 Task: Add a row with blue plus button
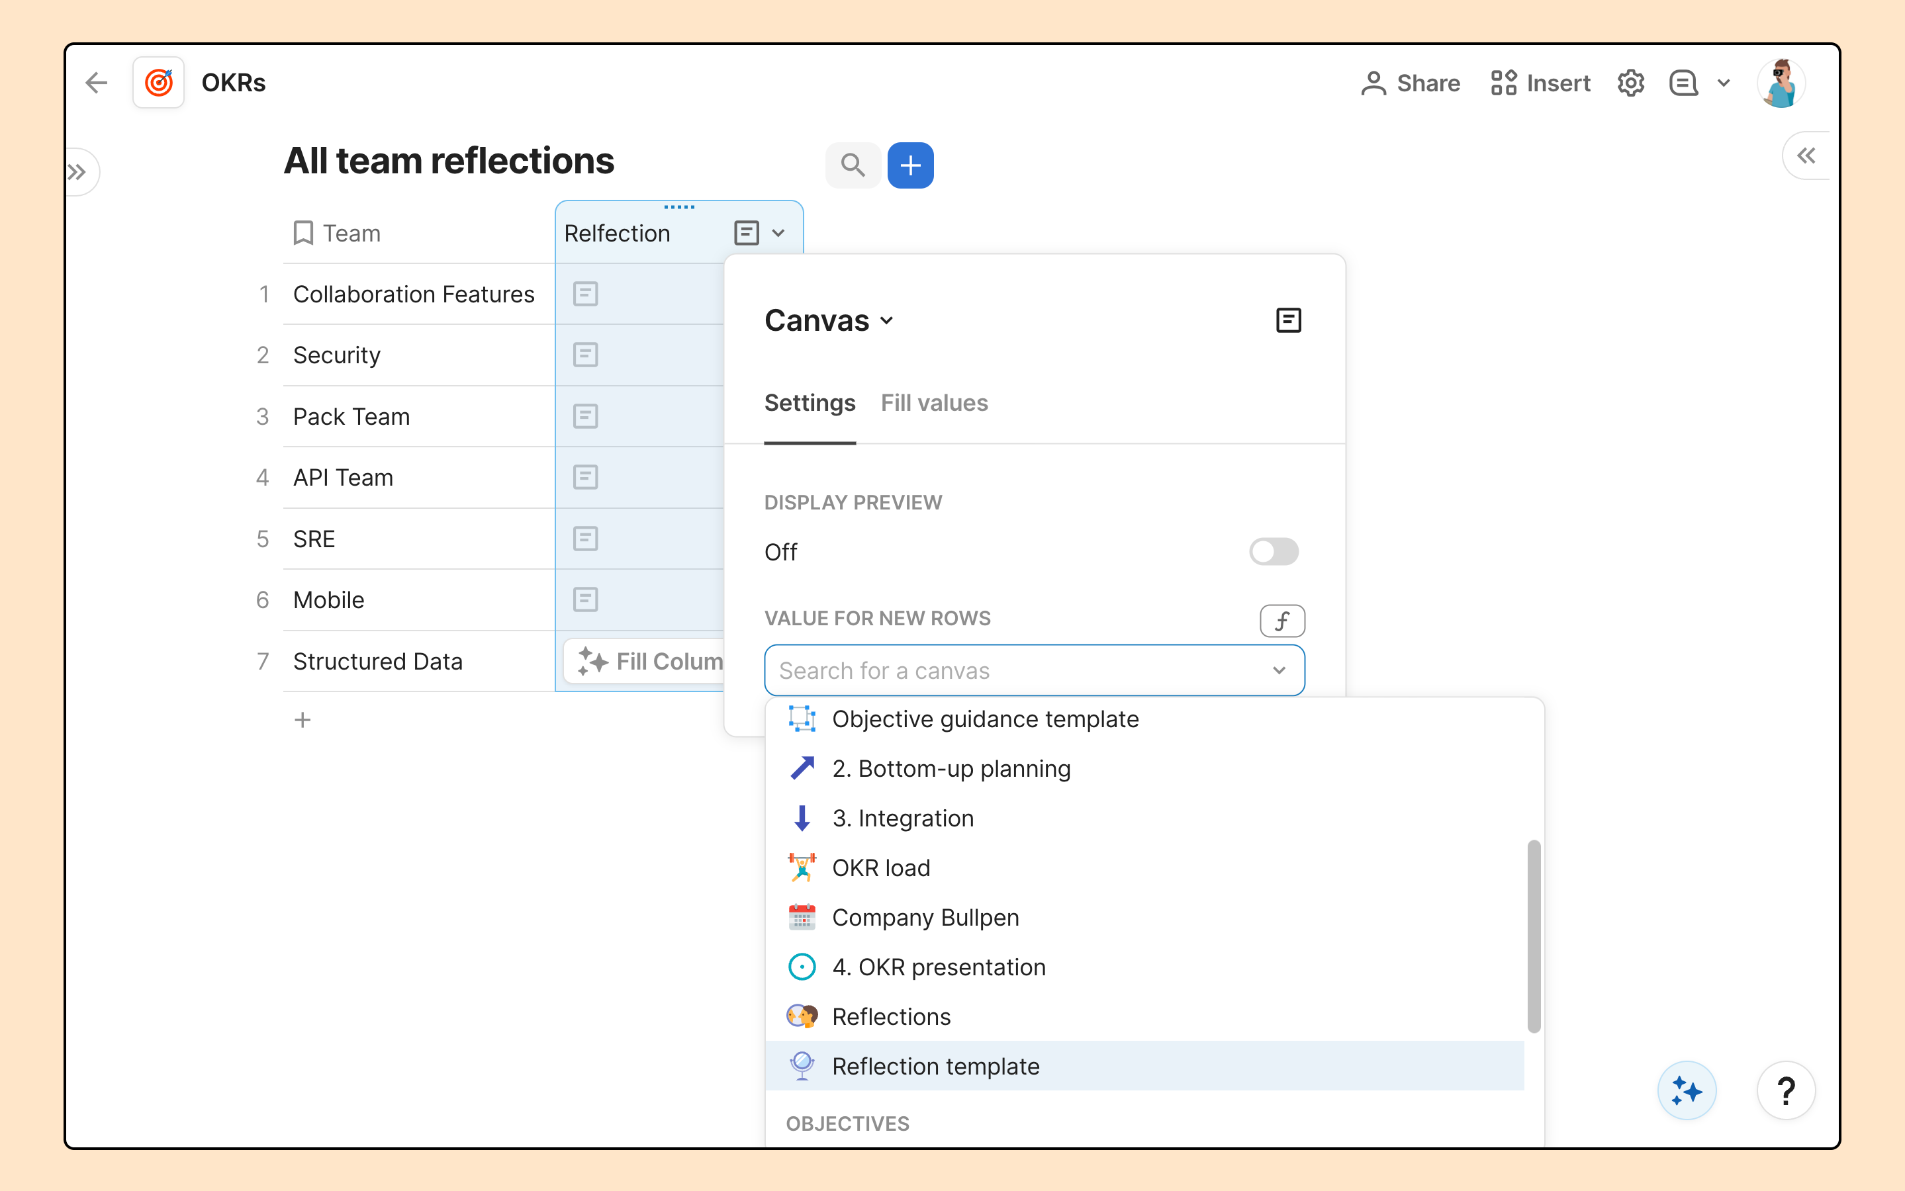[910, 165]
